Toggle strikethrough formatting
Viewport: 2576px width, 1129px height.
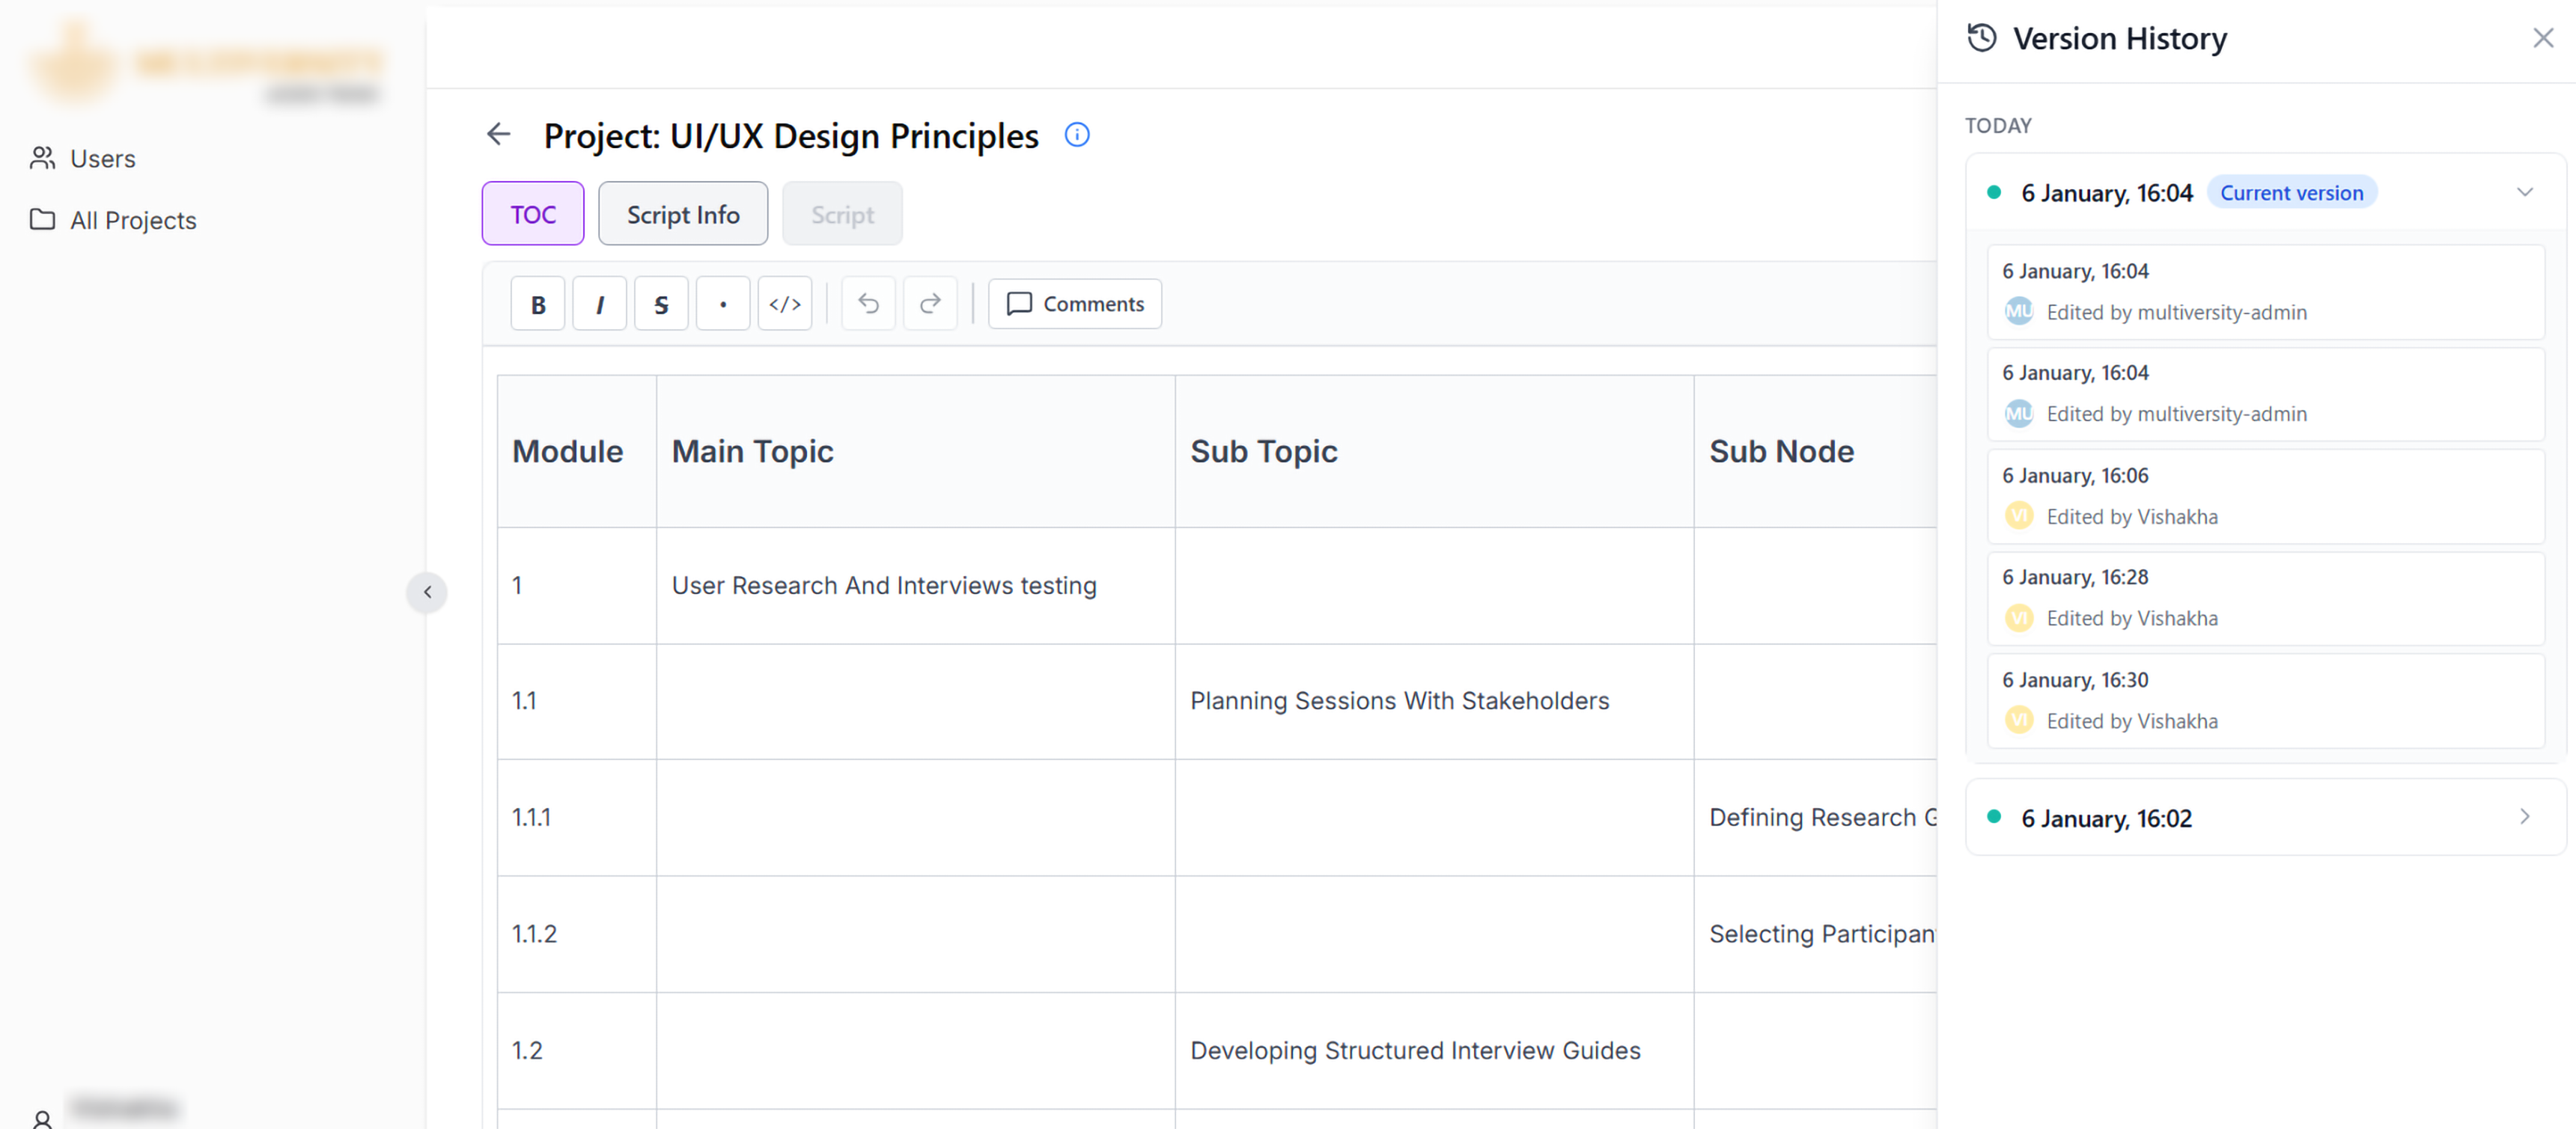point(661,304)
